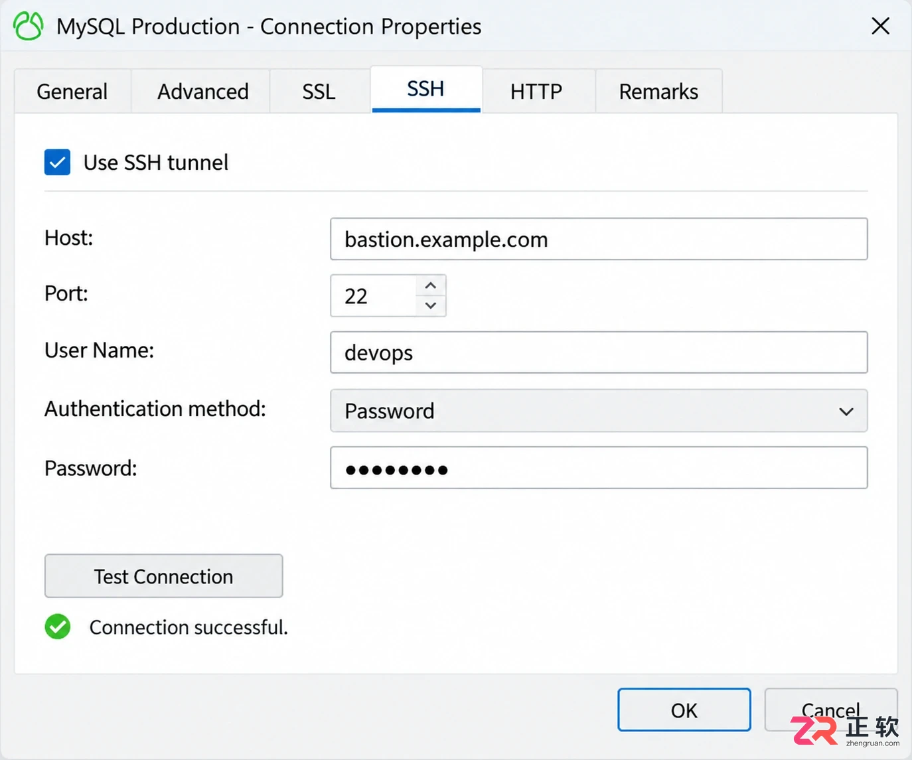
Task: Uncheck the Use SSH tunnel checkbox
Action: click(x=58, y=162)
